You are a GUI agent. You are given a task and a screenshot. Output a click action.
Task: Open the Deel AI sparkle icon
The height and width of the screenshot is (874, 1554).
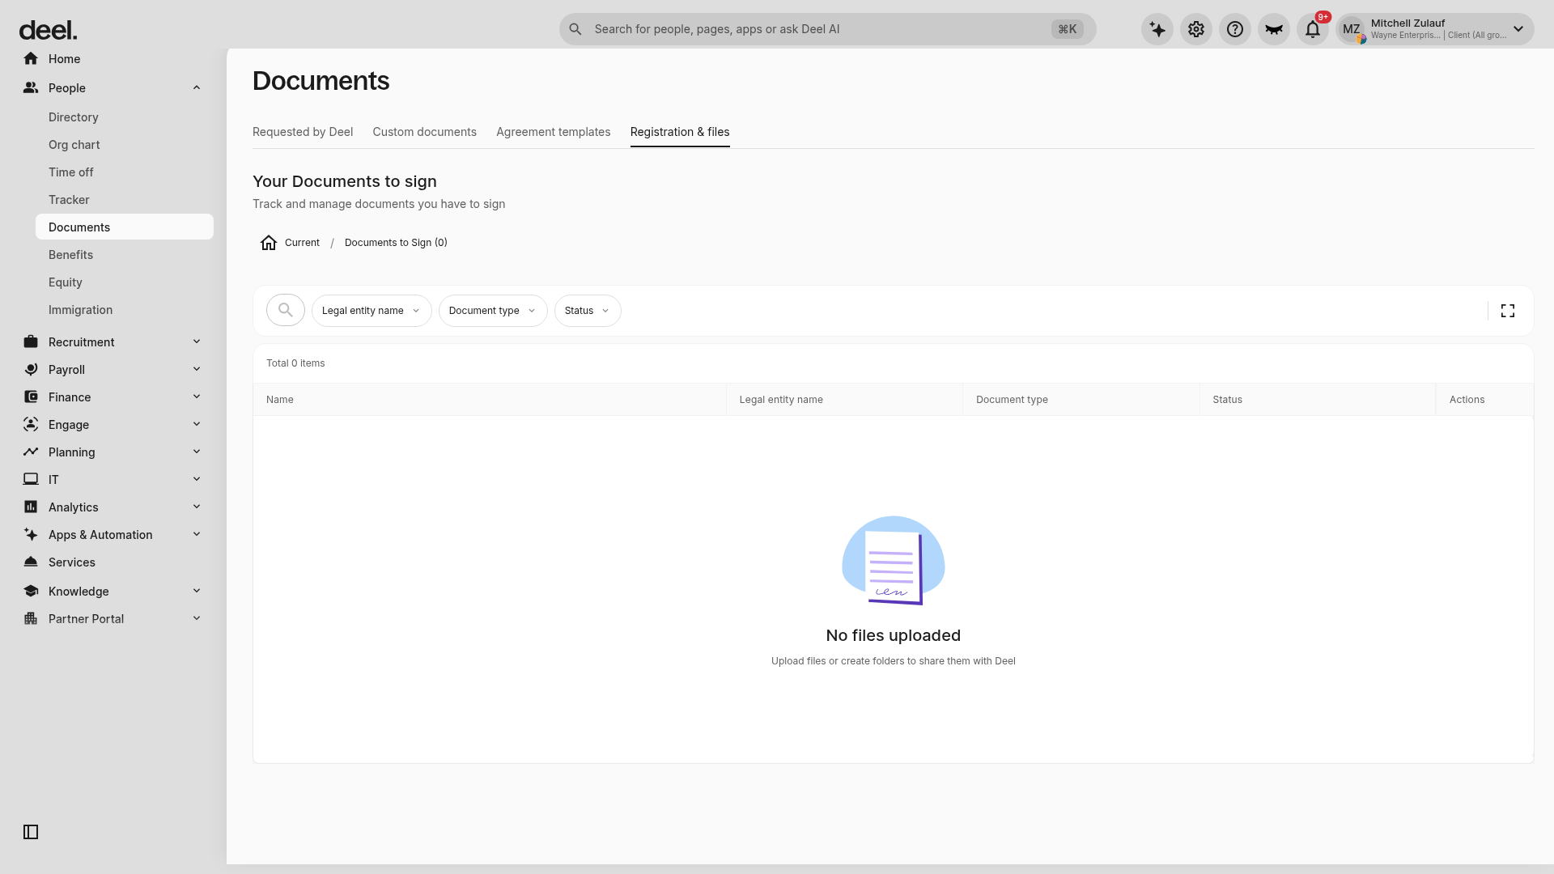point(1157,30)
